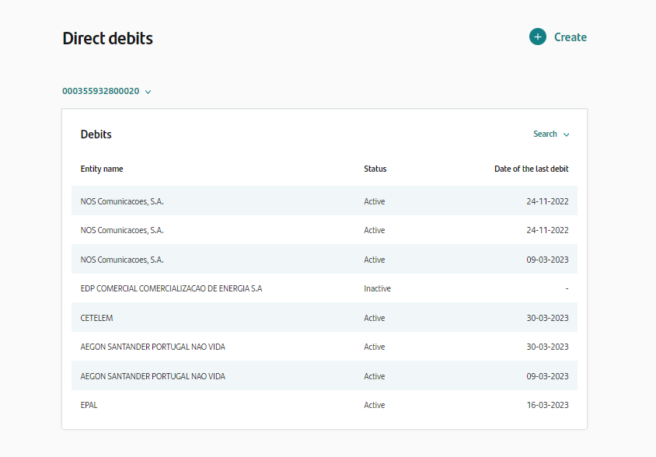Click the dash date in EDP row

click(567, 288)
